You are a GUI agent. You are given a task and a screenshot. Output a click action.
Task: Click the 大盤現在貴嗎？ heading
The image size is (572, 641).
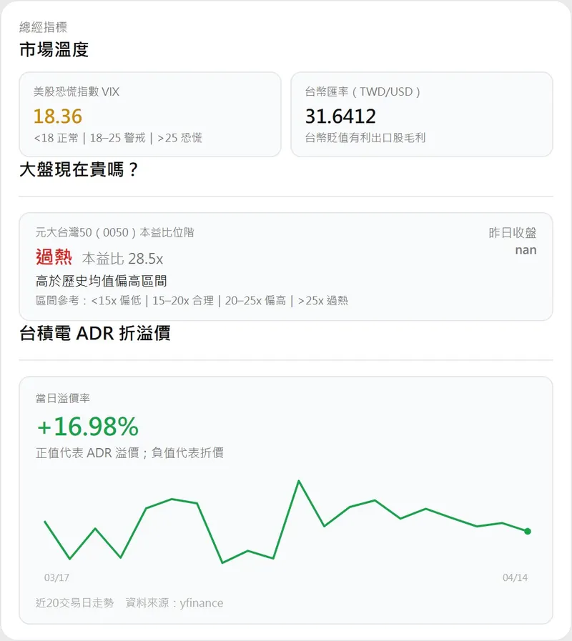(79, 171)
